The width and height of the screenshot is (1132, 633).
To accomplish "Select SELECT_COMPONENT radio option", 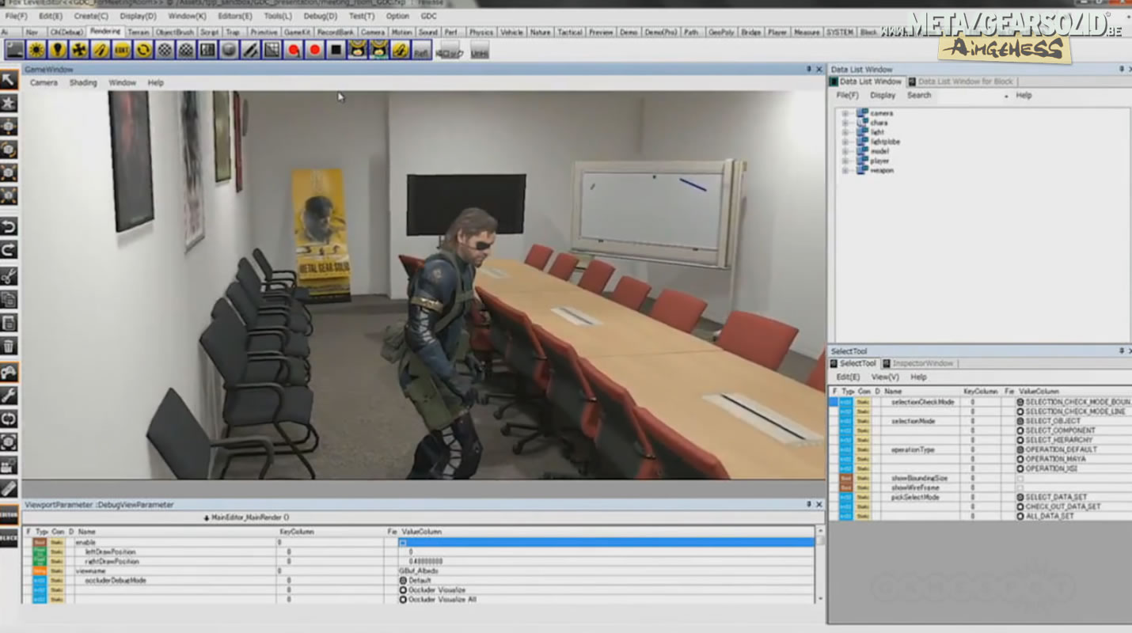I will click(x=1020, y=430).
